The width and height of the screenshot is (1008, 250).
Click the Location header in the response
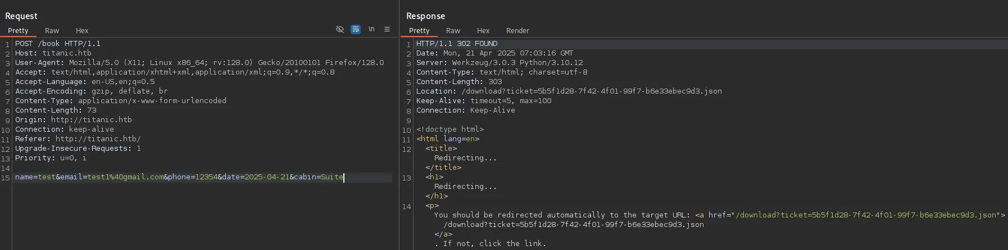569,91
